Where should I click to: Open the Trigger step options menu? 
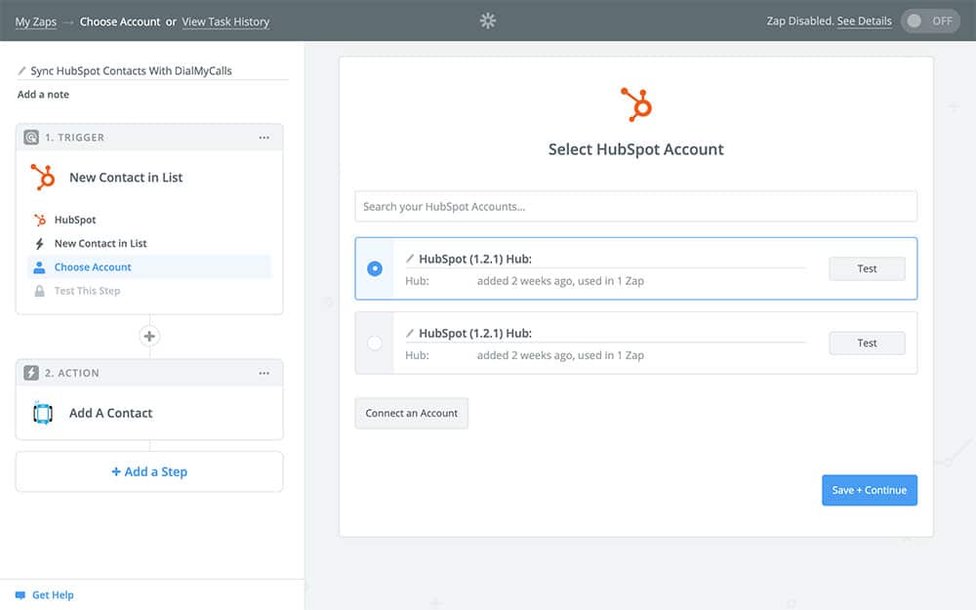pos(264,138)
